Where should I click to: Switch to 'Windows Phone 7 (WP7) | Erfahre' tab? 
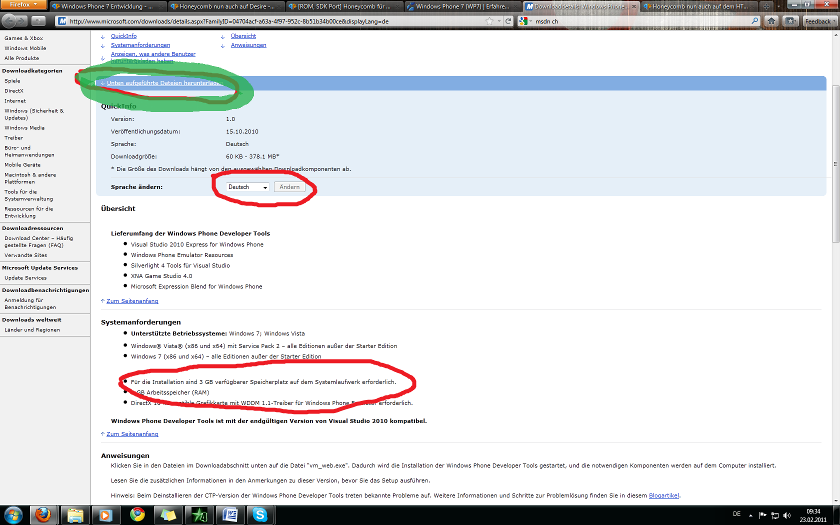463,6
